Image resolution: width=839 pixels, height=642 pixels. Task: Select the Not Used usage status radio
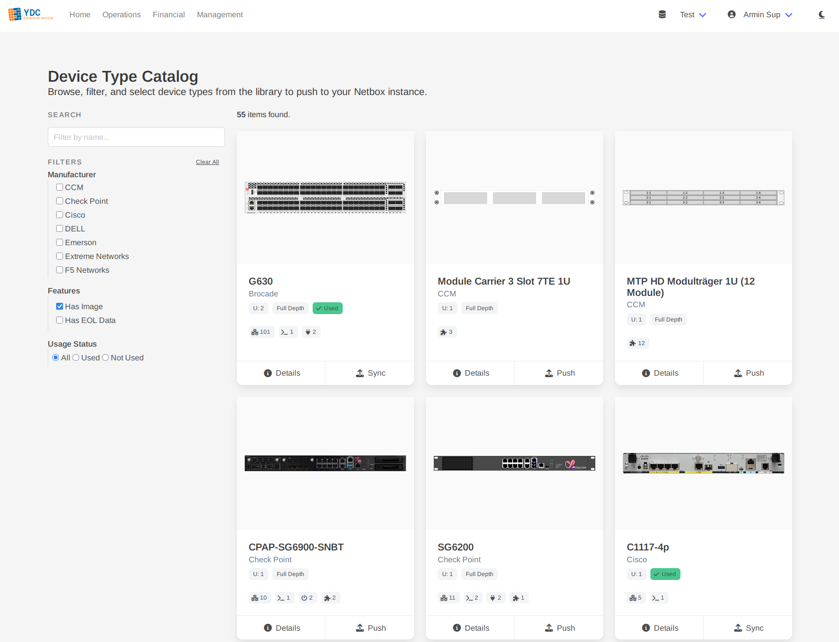pyautogui.click(x=105, y=357)
